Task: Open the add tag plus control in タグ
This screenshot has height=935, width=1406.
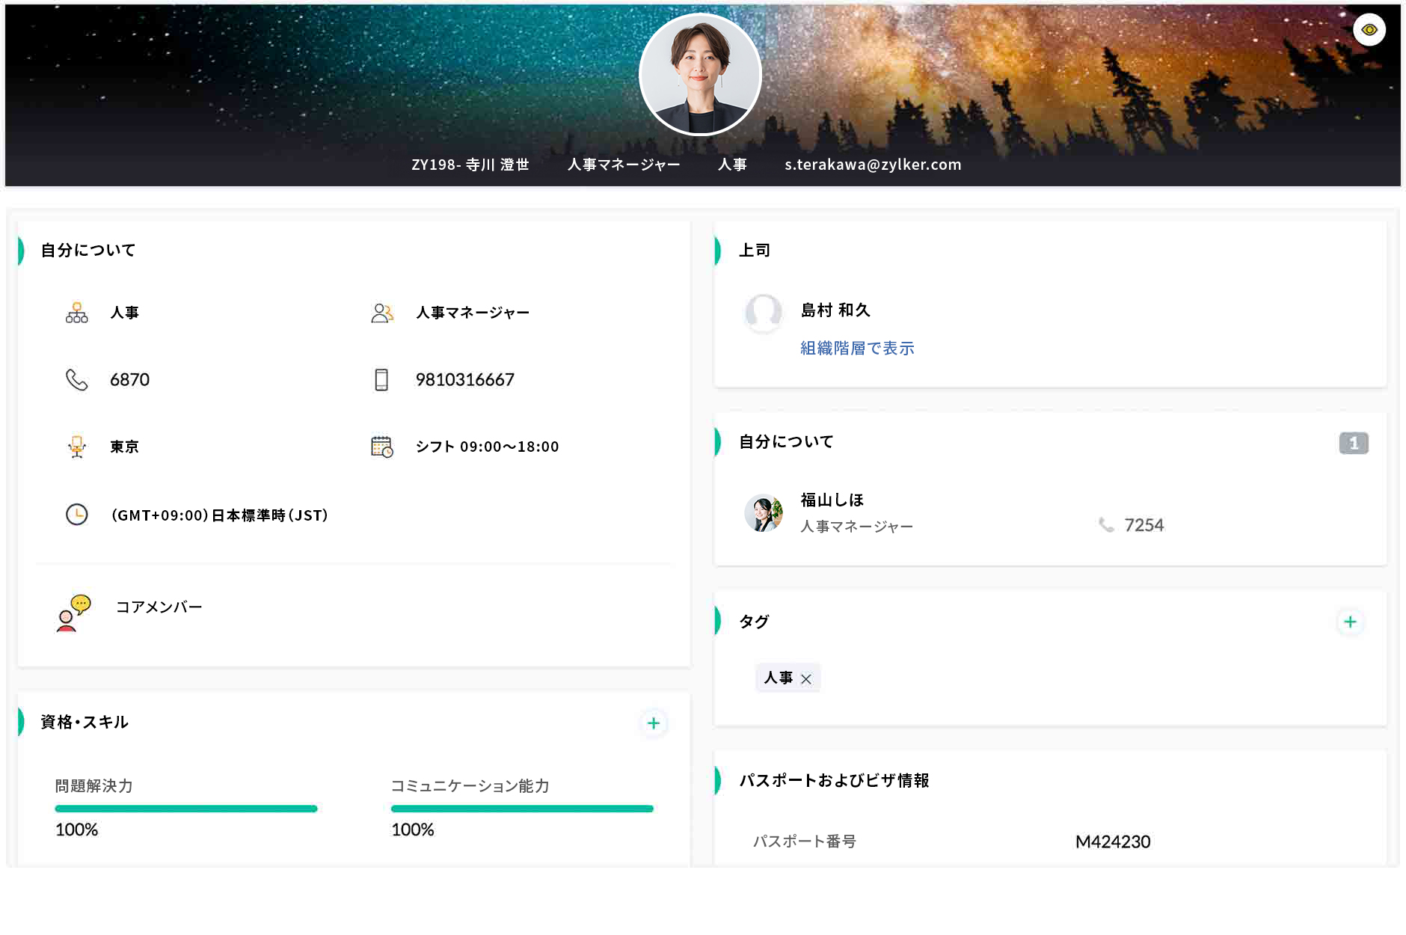Action: pyautogui.click(x=1350, y=621)
